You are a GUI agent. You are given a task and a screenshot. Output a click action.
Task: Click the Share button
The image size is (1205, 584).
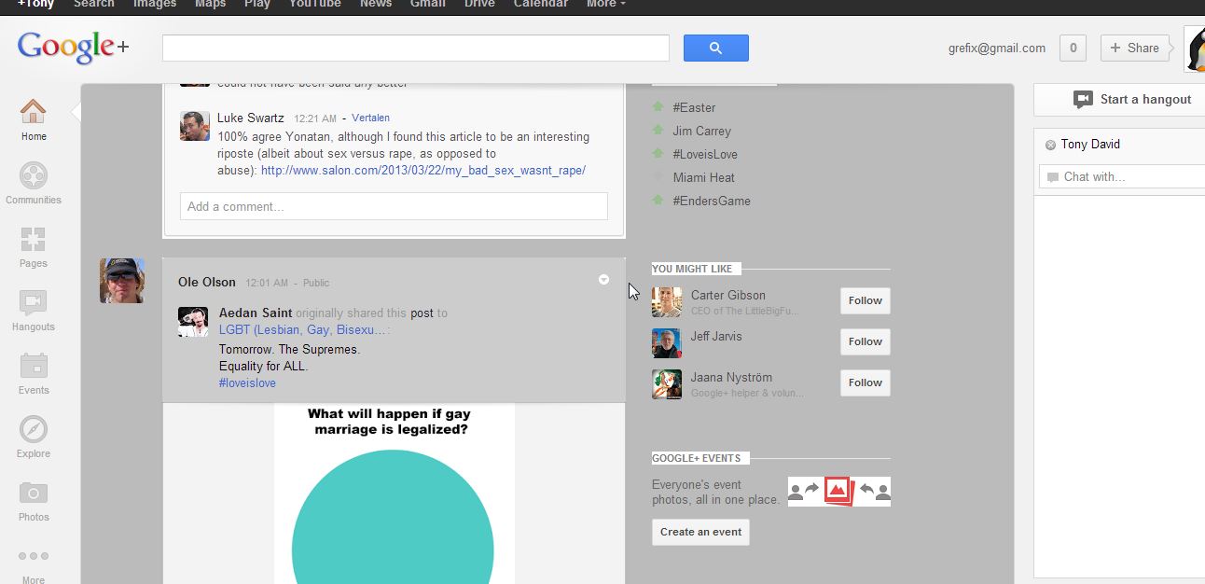coord(1135,48)
